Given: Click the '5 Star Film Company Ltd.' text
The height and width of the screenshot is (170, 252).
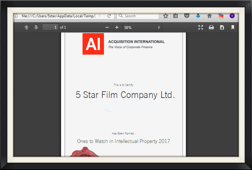Looking at the screenshot, I should pos(125,95).
